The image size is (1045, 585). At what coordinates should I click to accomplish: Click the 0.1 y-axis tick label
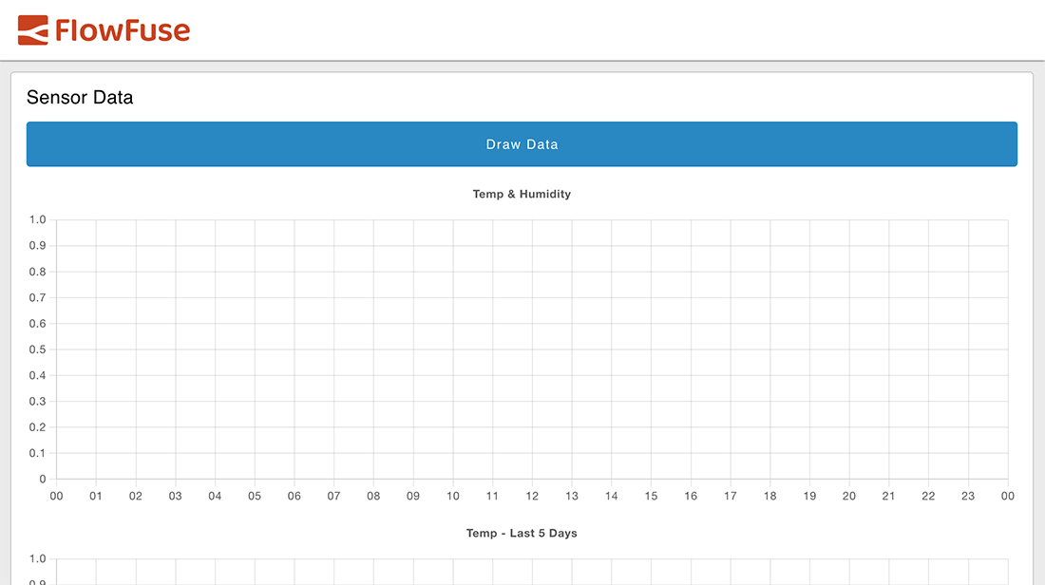37,453
